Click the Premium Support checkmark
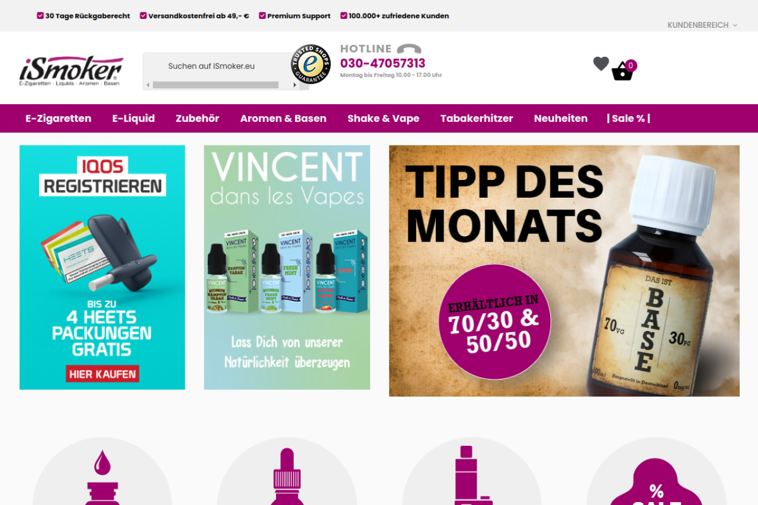758x505 pixels. pos(262,15)
